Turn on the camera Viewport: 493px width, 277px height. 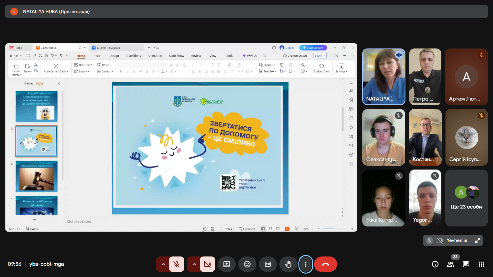tap(207, 264)
